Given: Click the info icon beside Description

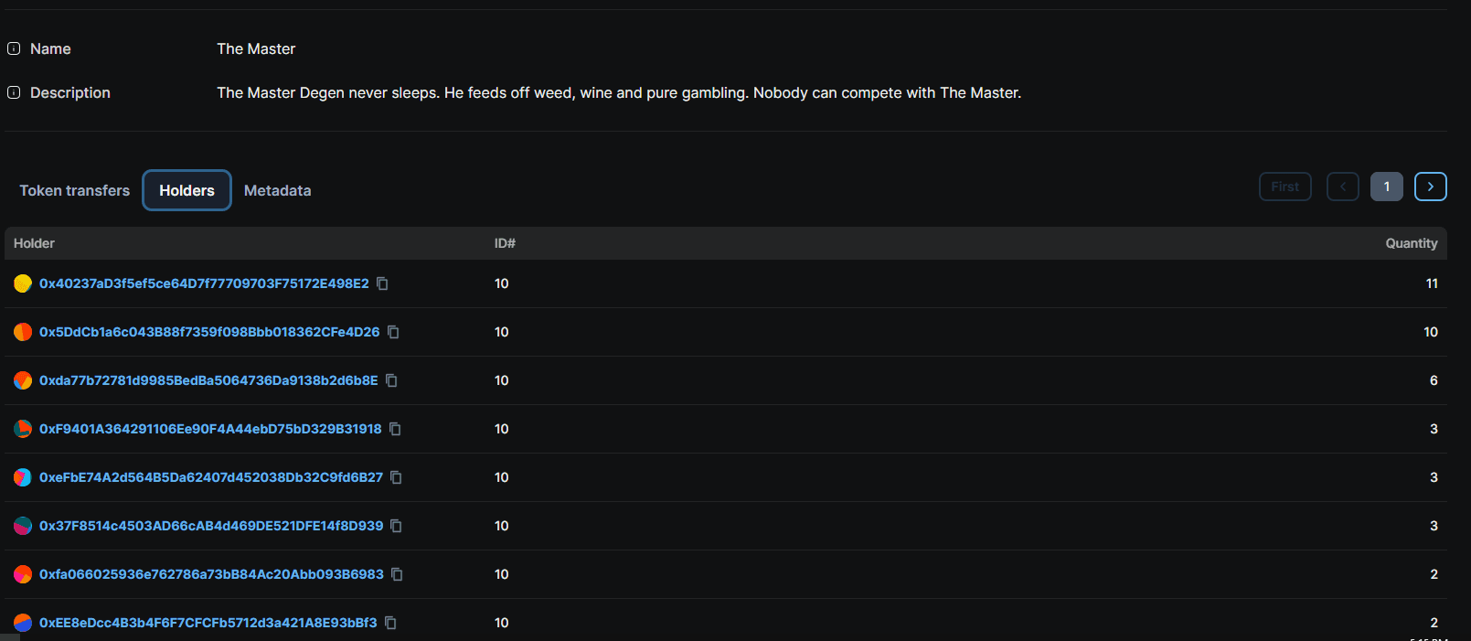Looking at the screenshot, I should (14, 92).
